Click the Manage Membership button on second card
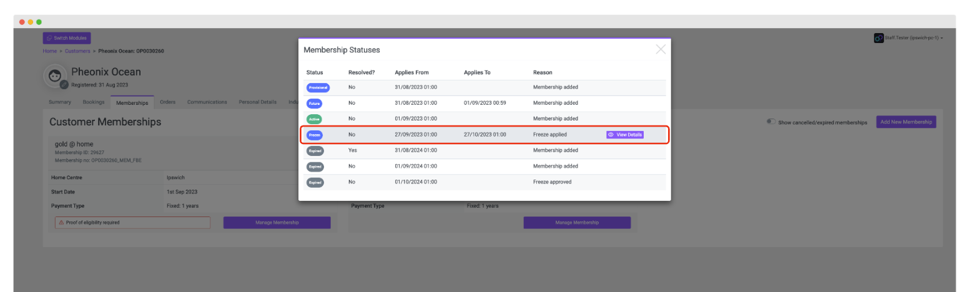Screen dimensions: 969x292 (577, 223)
